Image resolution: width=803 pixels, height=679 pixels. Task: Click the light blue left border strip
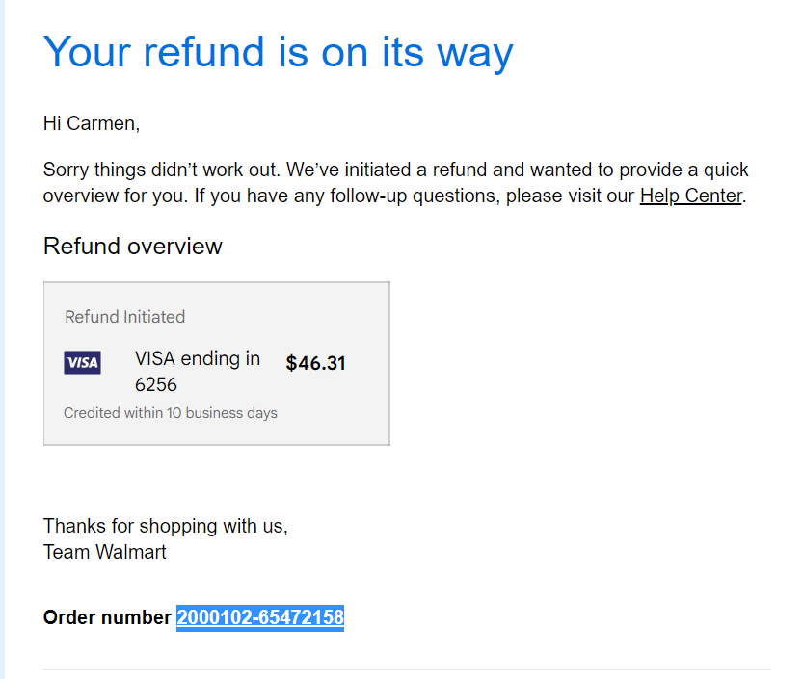pos(2,339)
